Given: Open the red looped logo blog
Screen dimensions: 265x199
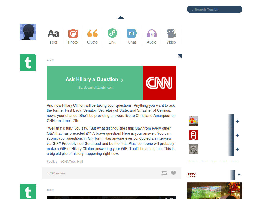Looking at the screenshot, I should pyautogui.click(x=194, y=135).
